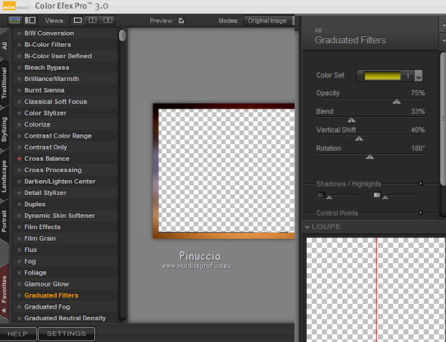The height and width of the screenshot is (342, 446).
Task: Click the shadows protection icon
Action: click(321, 195)
